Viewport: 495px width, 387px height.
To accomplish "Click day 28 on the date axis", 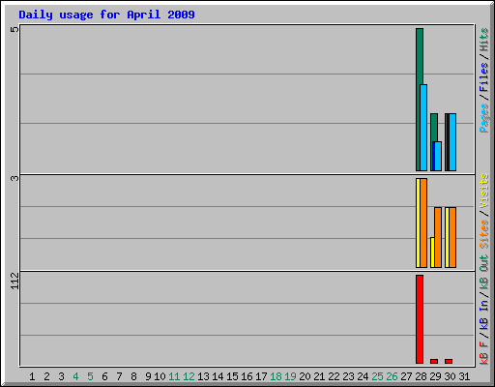I will point(421,376).
